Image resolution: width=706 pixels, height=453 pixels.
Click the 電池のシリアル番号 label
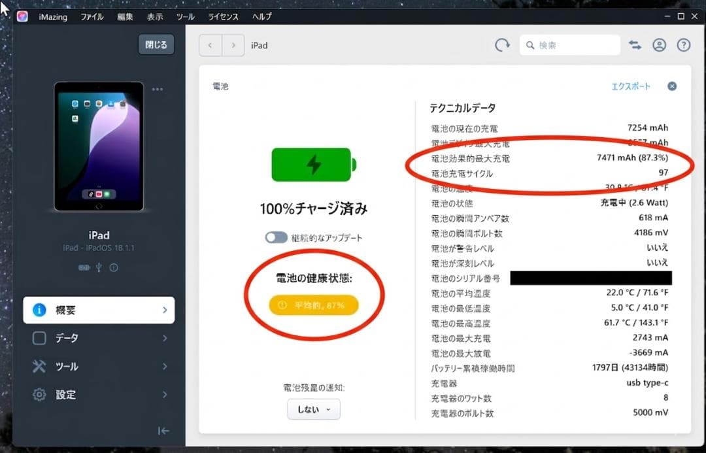(465, 278)
